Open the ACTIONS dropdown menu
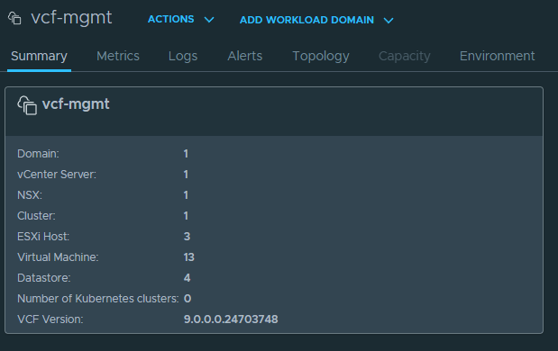Screen dimensions: 558x351 (181, 19)
